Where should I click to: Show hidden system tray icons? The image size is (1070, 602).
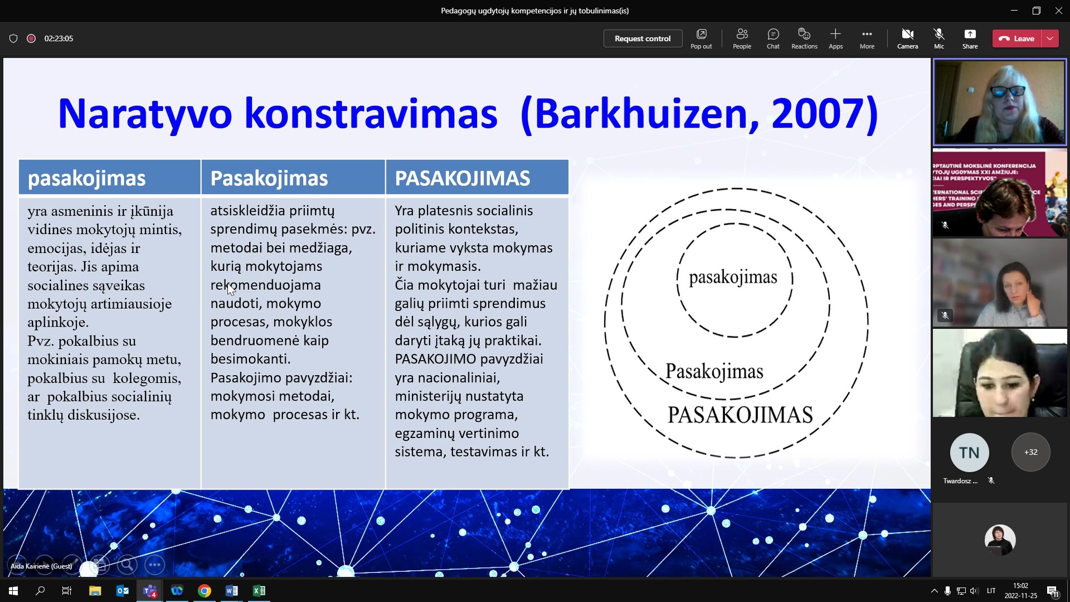click(934, 591)
